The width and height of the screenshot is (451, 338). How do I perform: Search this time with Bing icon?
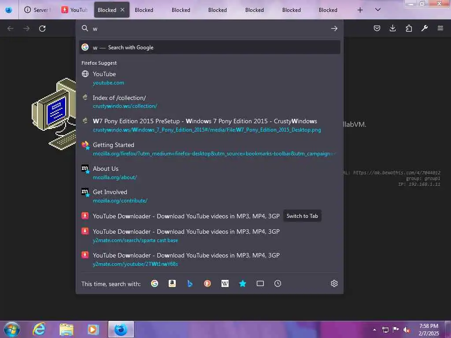(x=190, y=284)
